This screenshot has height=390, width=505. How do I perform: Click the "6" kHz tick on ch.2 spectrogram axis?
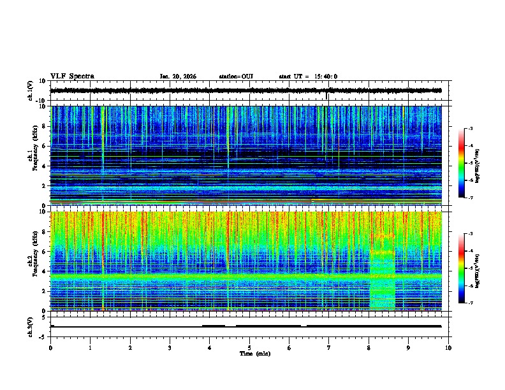(x=45, y=252)
